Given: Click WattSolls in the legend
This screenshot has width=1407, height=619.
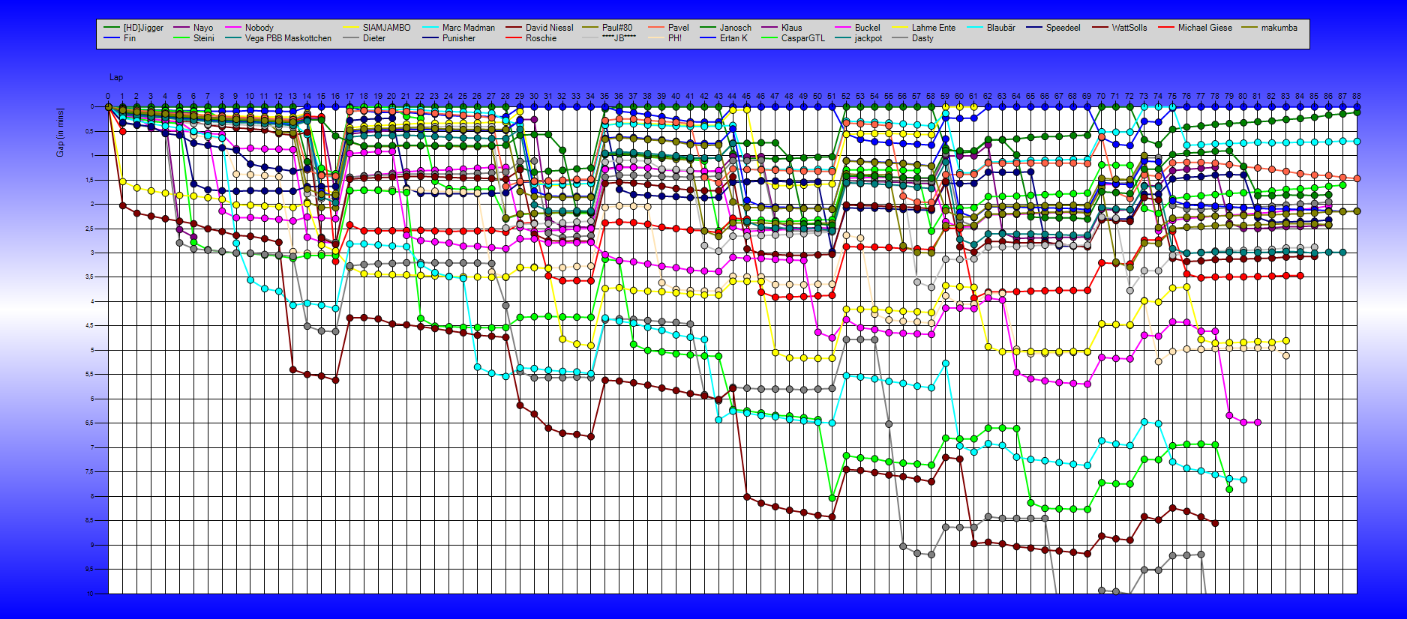Looking at the screenshot, I should pos(1120,28).
